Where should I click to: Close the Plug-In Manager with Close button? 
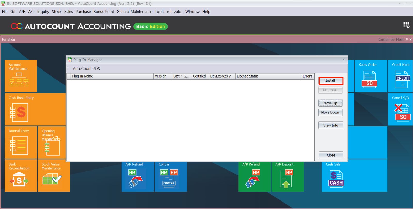coord(331,155)
